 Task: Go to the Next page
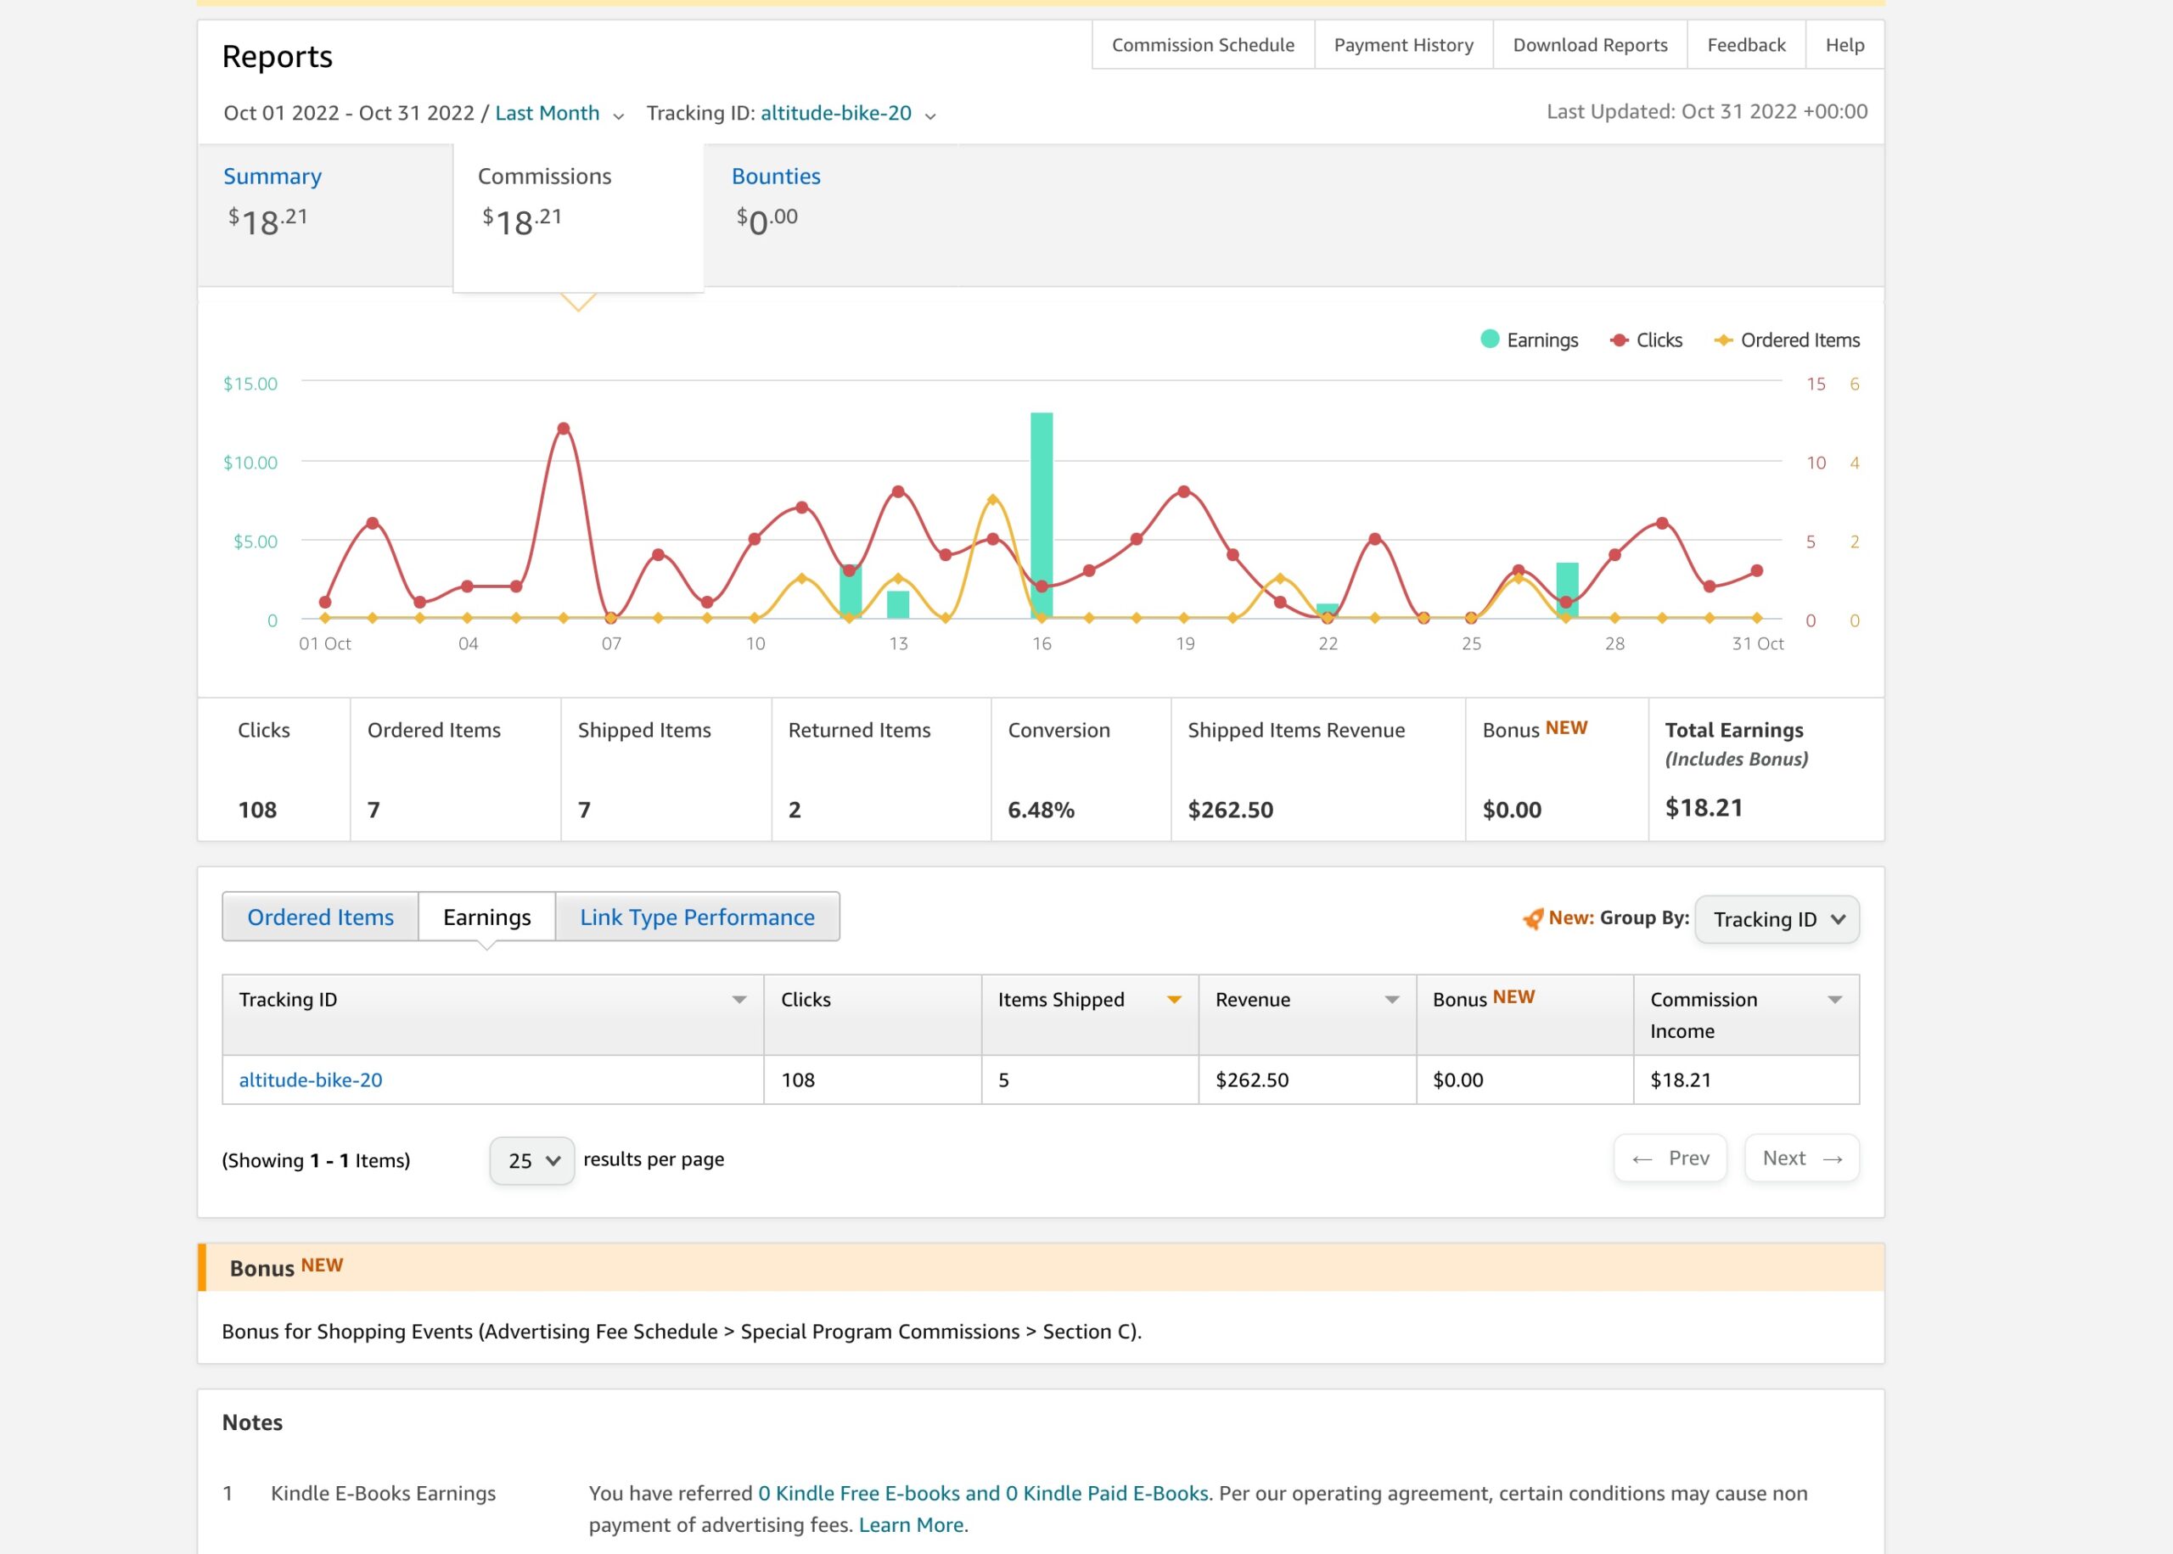click(1802, 1158)
